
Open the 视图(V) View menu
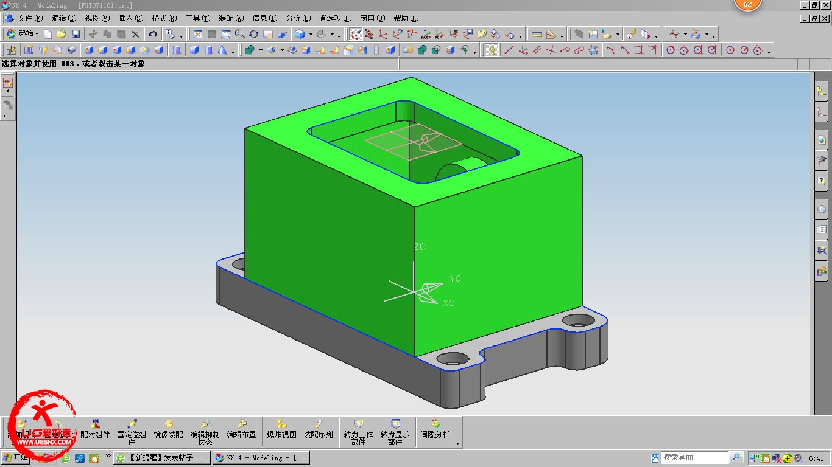(97, 18)
